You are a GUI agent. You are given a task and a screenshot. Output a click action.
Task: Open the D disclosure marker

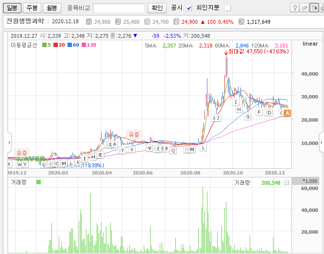tap(270, 112)
